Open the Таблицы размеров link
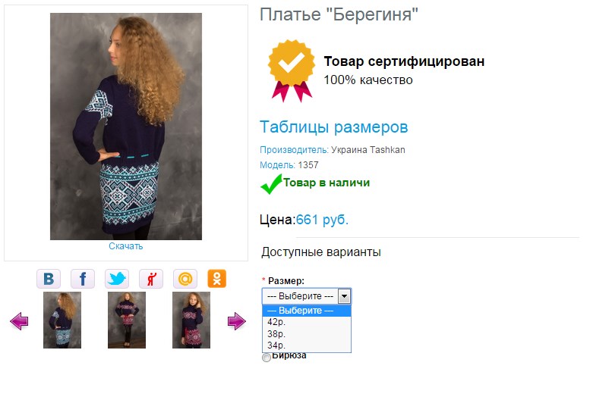The image size is (590, 397). [x=334, y=127]
